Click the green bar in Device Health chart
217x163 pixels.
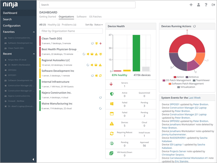click(x=136, y=53)
